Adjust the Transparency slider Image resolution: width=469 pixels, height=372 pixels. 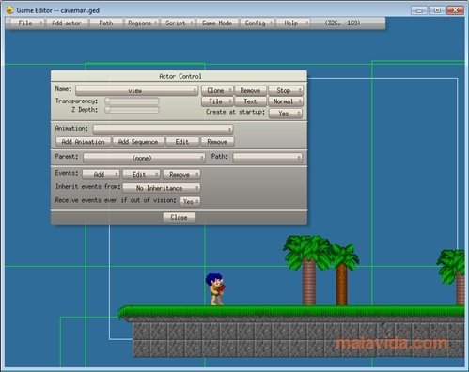(x=132, y=101)
